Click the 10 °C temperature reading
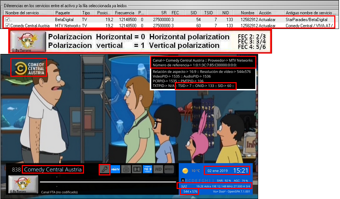 pyautogui.click(x=196, y=171)
